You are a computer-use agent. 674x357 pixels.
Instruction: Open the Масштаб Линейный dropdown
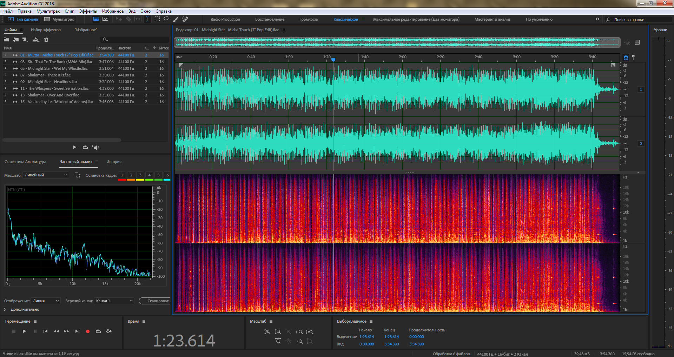coord(46,175)
